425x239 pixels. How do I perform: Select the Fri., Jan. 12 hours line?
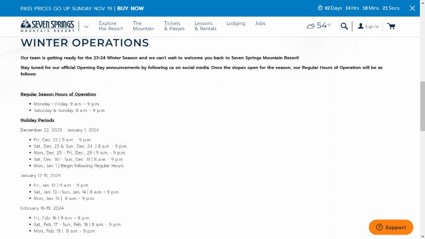coord(61,185)
